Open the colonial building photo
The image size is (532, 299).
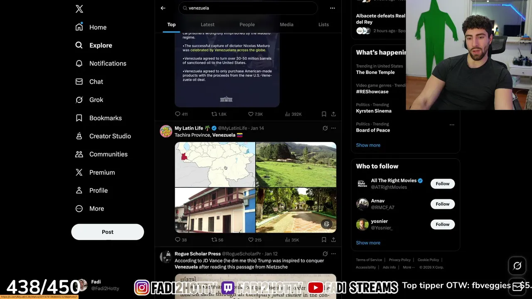(x=215, y=210)
